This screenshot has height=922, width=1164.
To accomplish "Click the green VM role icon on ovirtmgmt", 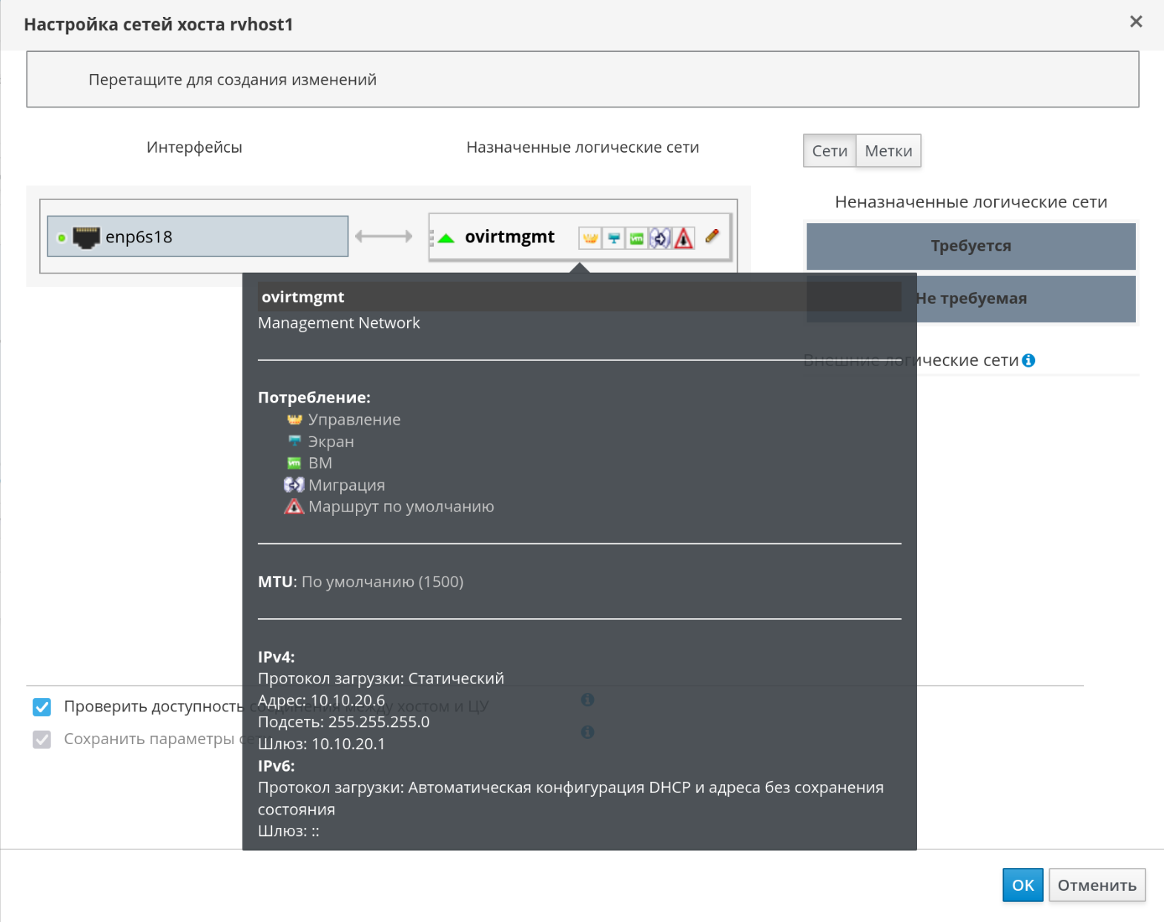I will (637, 238).
